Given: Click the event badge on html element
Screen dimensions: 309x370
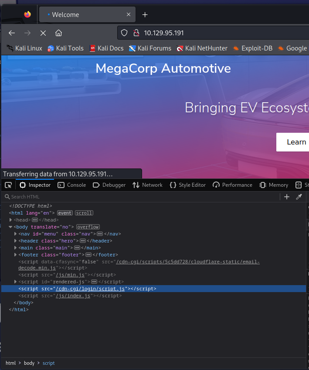Looking at the screenshot, I should click(x=65, y=213).
